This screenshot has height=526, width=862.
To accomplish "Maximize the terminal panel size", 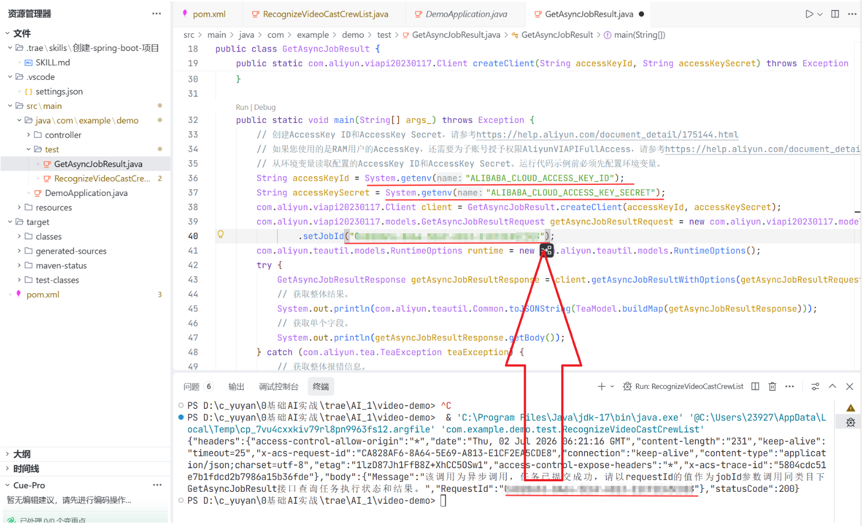I will [833, 386].
